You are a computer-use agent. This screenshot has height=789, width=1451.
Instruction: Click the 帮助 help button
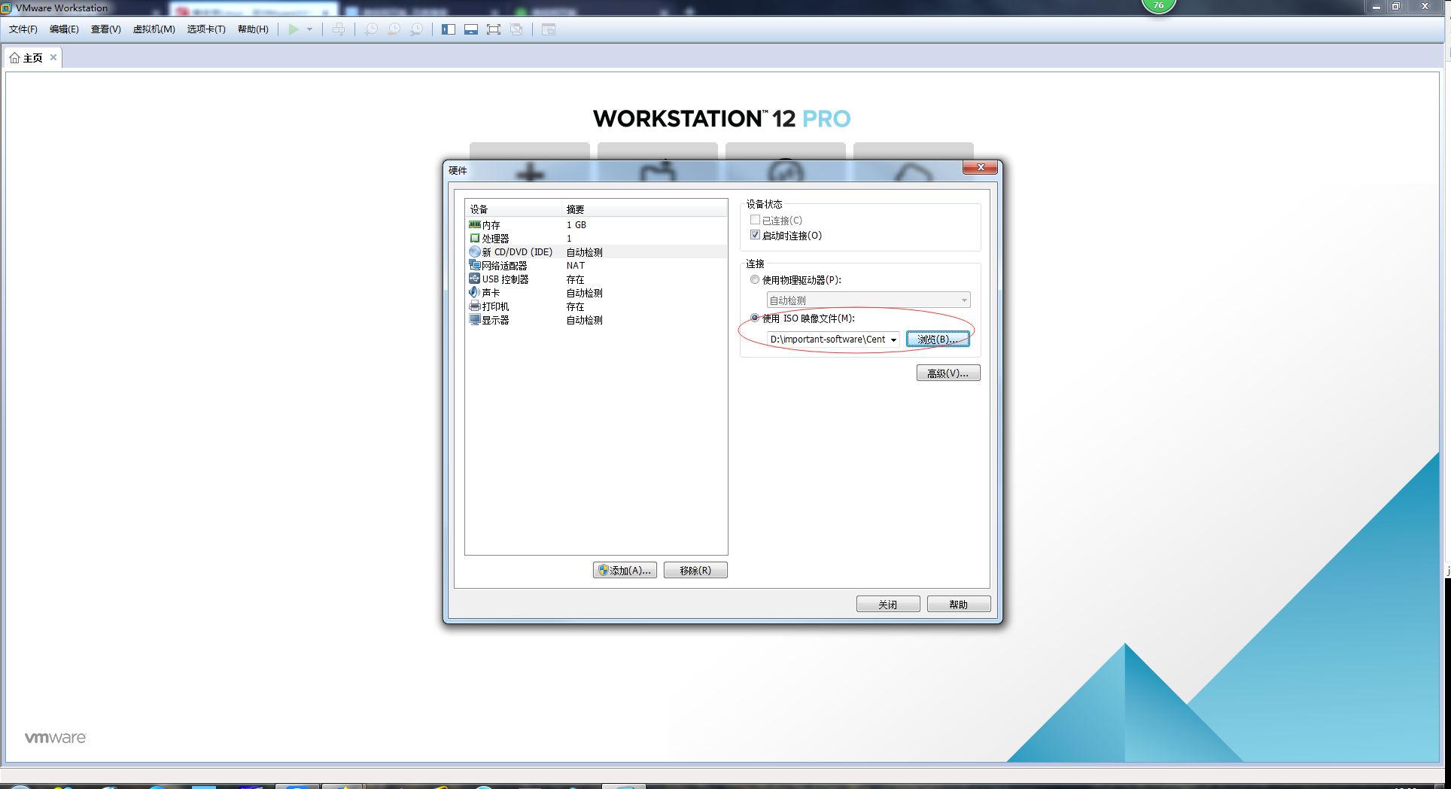point(959,605)
